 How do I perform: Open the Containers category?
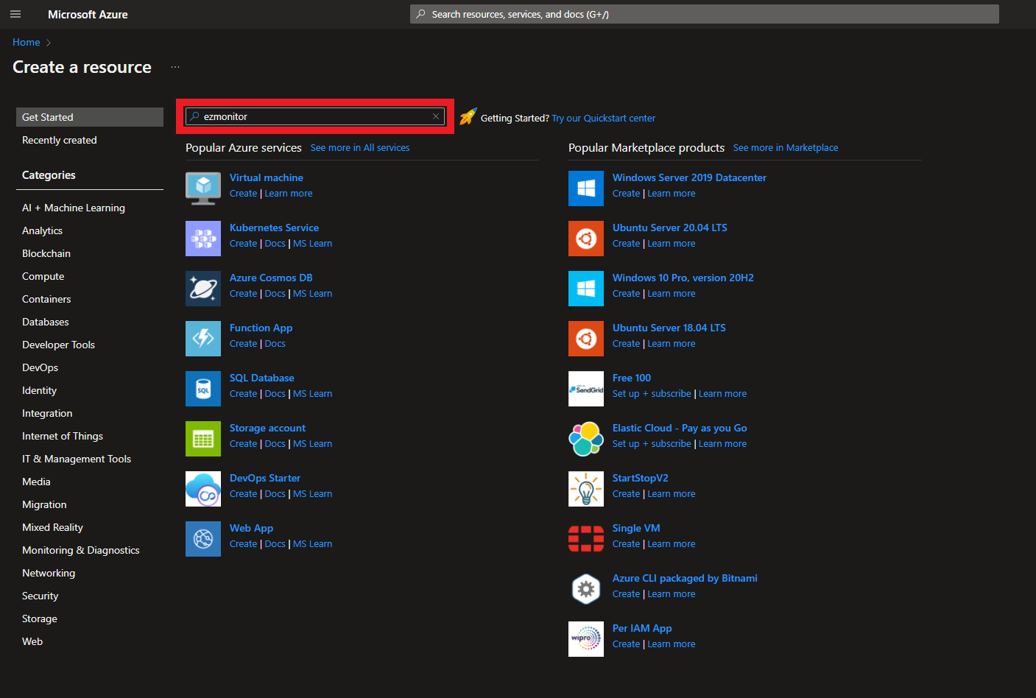pyautogui.click(x=46, y=299)
